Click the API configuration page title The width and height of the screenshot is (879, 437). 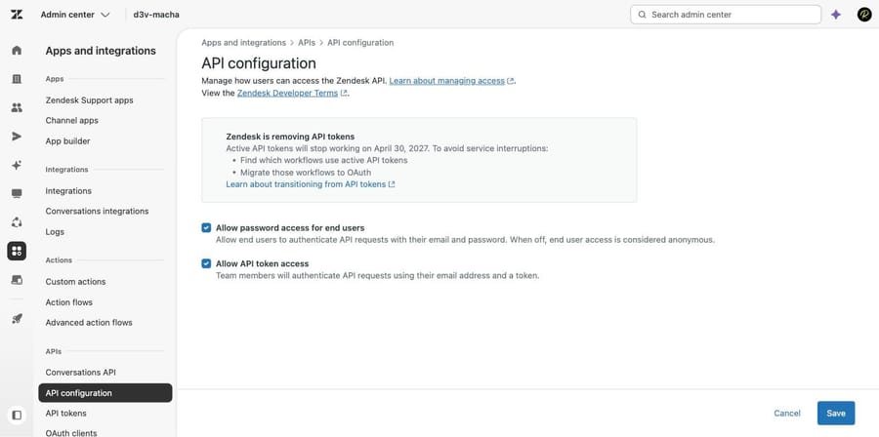259,62
